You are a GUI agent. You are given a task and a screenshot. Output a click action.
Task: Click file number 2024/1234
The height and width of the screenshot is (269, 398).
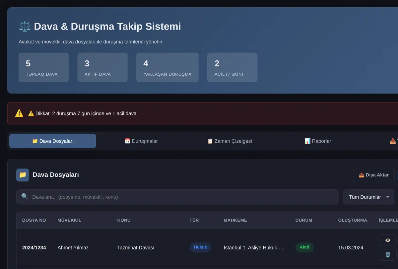tap(34, 247)
